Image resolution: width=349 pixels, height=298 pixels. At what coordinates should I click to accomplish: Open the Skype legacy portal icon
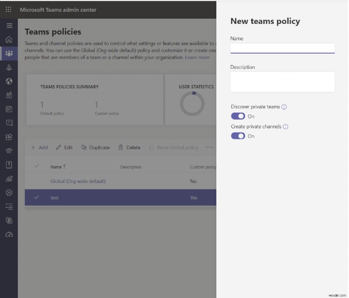8,220
